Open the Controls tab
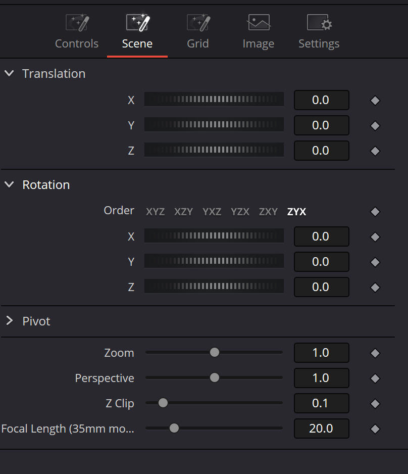Screen dimensions: 408x474 pyautogui.click(x=77, y=32)
